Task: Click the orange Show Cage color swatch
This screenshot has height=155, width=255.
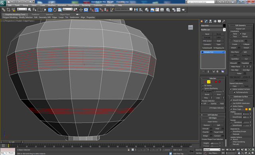Action: (246, 109)
